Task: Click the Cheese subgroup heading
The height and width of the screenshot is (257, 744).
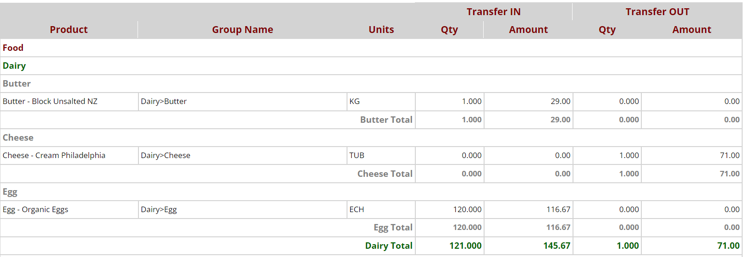Action: 18,138
